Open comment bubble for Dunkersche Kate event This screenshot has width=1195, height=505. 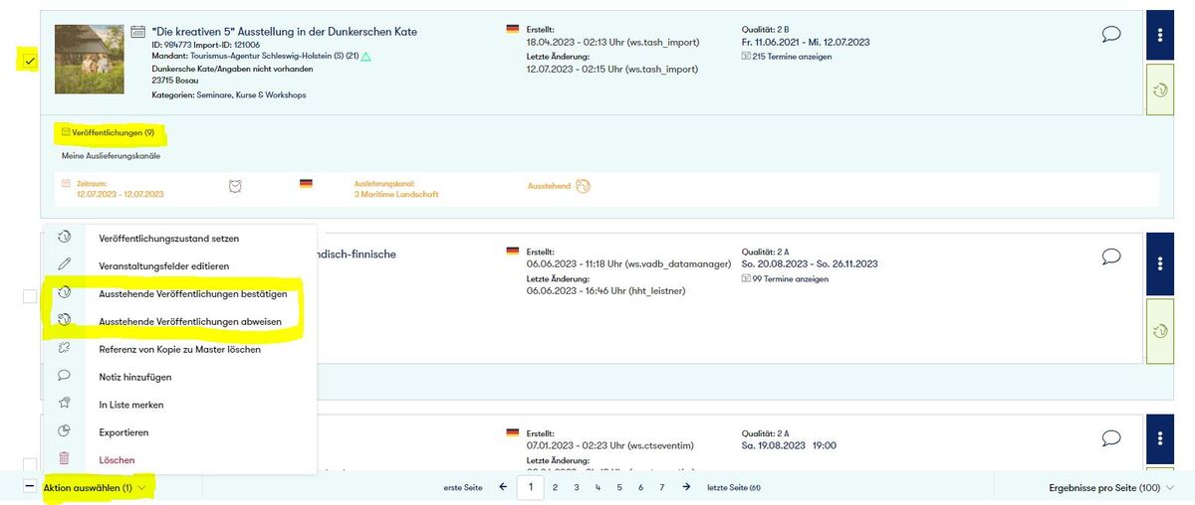[x=1111, y=35]
